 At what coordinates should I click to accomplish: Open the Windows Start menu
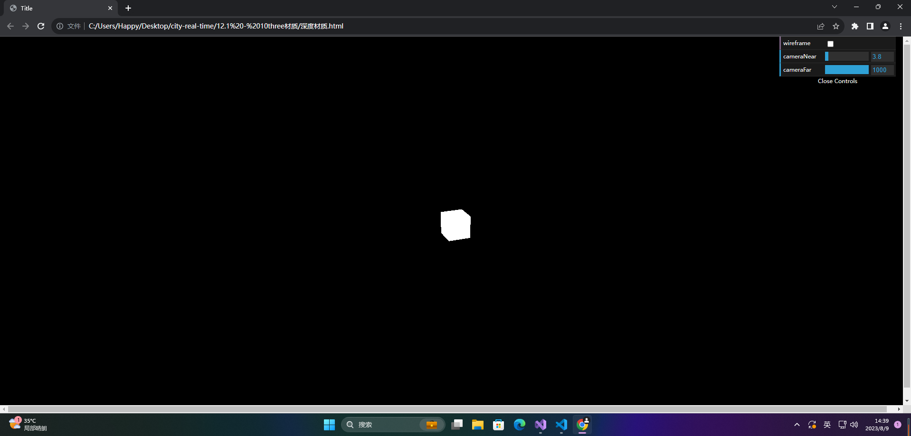(x=329, y=425)
